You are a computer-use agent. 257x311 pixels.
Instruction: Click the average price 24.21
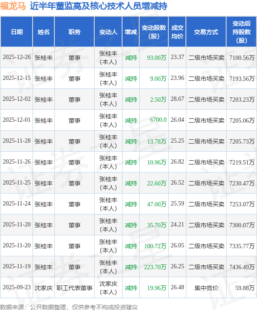(177, 225)
